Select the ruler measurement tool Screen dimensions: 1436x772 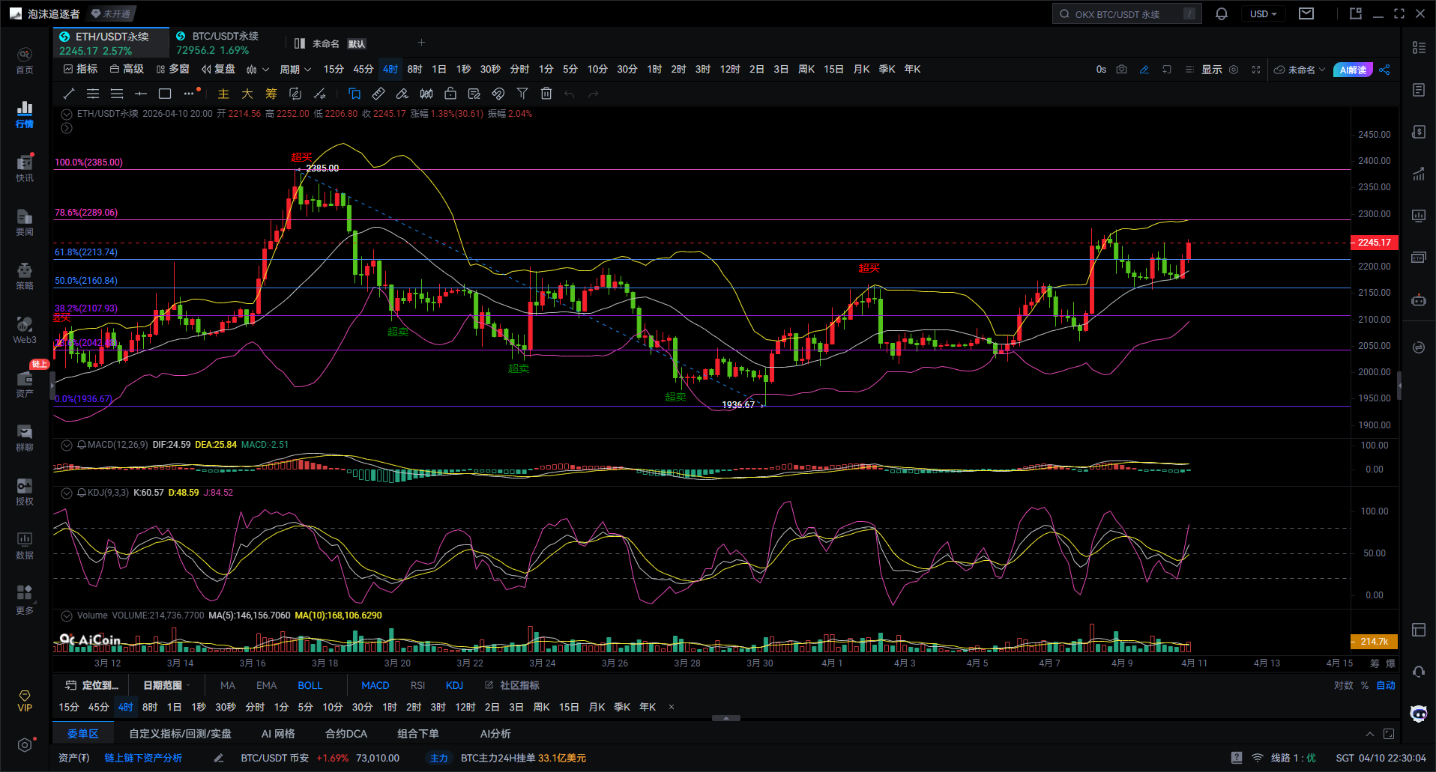pyautogui.click(x=378, y=94)
